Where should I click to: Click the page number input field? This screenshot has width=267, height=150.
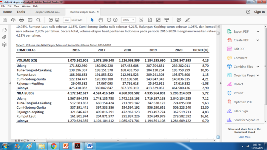66,20
